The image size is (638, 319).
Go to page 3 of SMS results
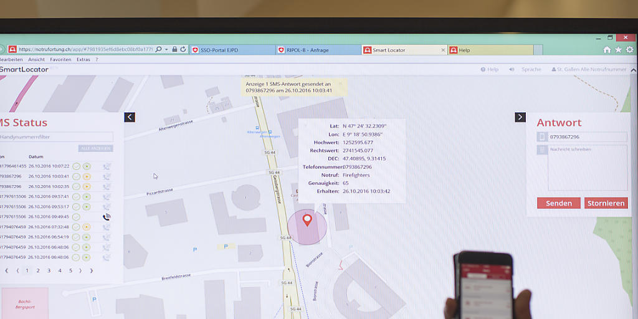tap(49, 270)
